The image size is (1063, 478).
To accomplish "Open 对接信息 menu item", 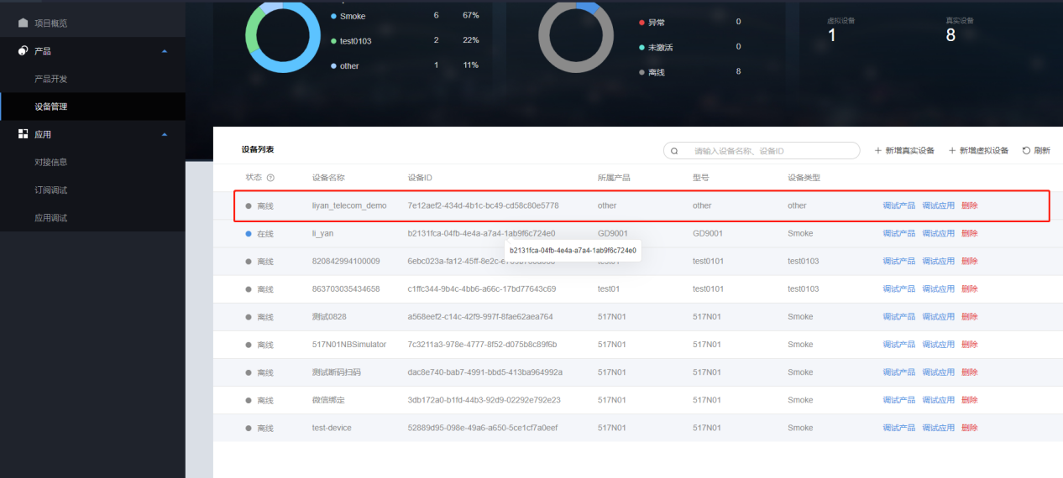I will click(x=50, y=162).
